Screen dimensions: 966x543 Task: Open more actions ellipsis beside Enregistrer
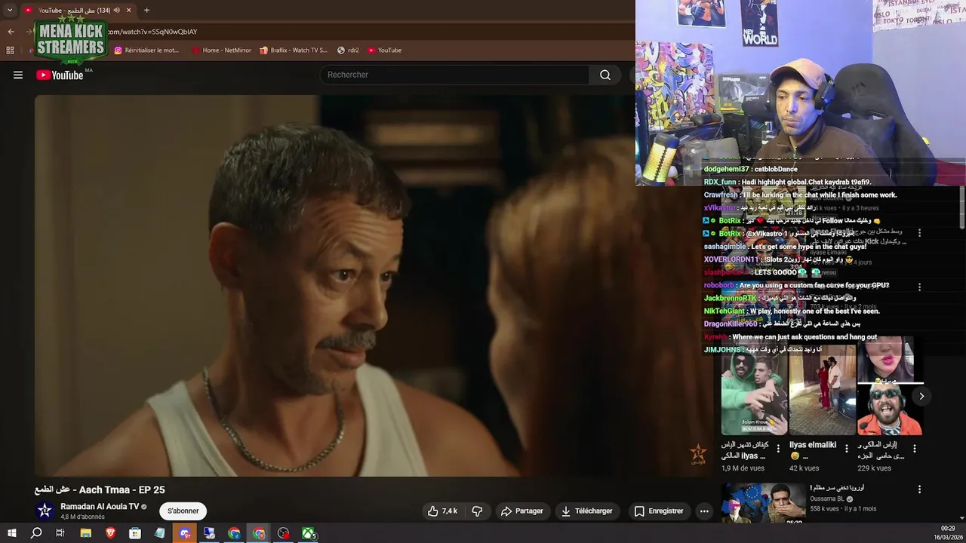(704, 511)
